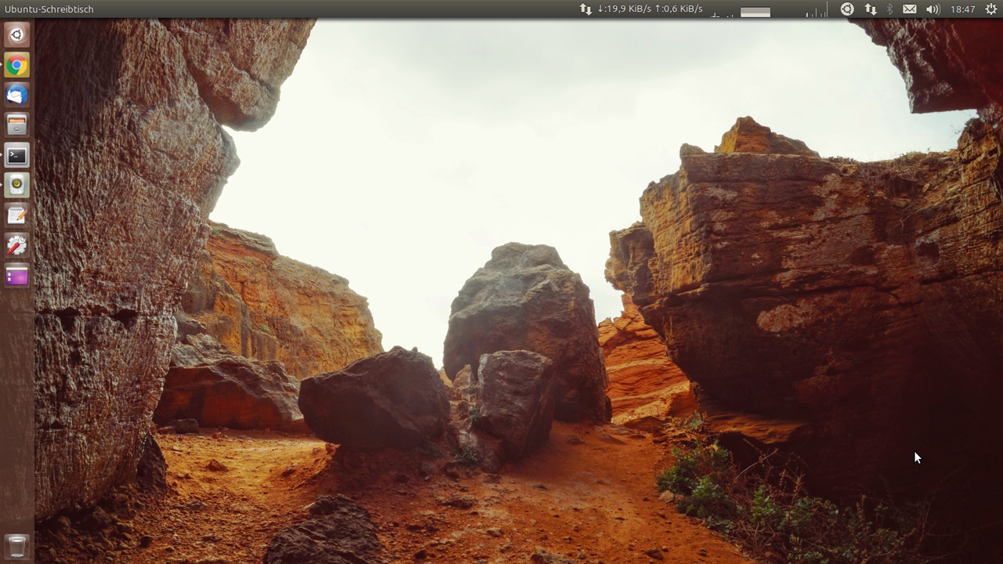The width and height of the screenshot is (1003, 564).
Task: Open the system load monitor graph indicator
Action: tap(770, 9)
